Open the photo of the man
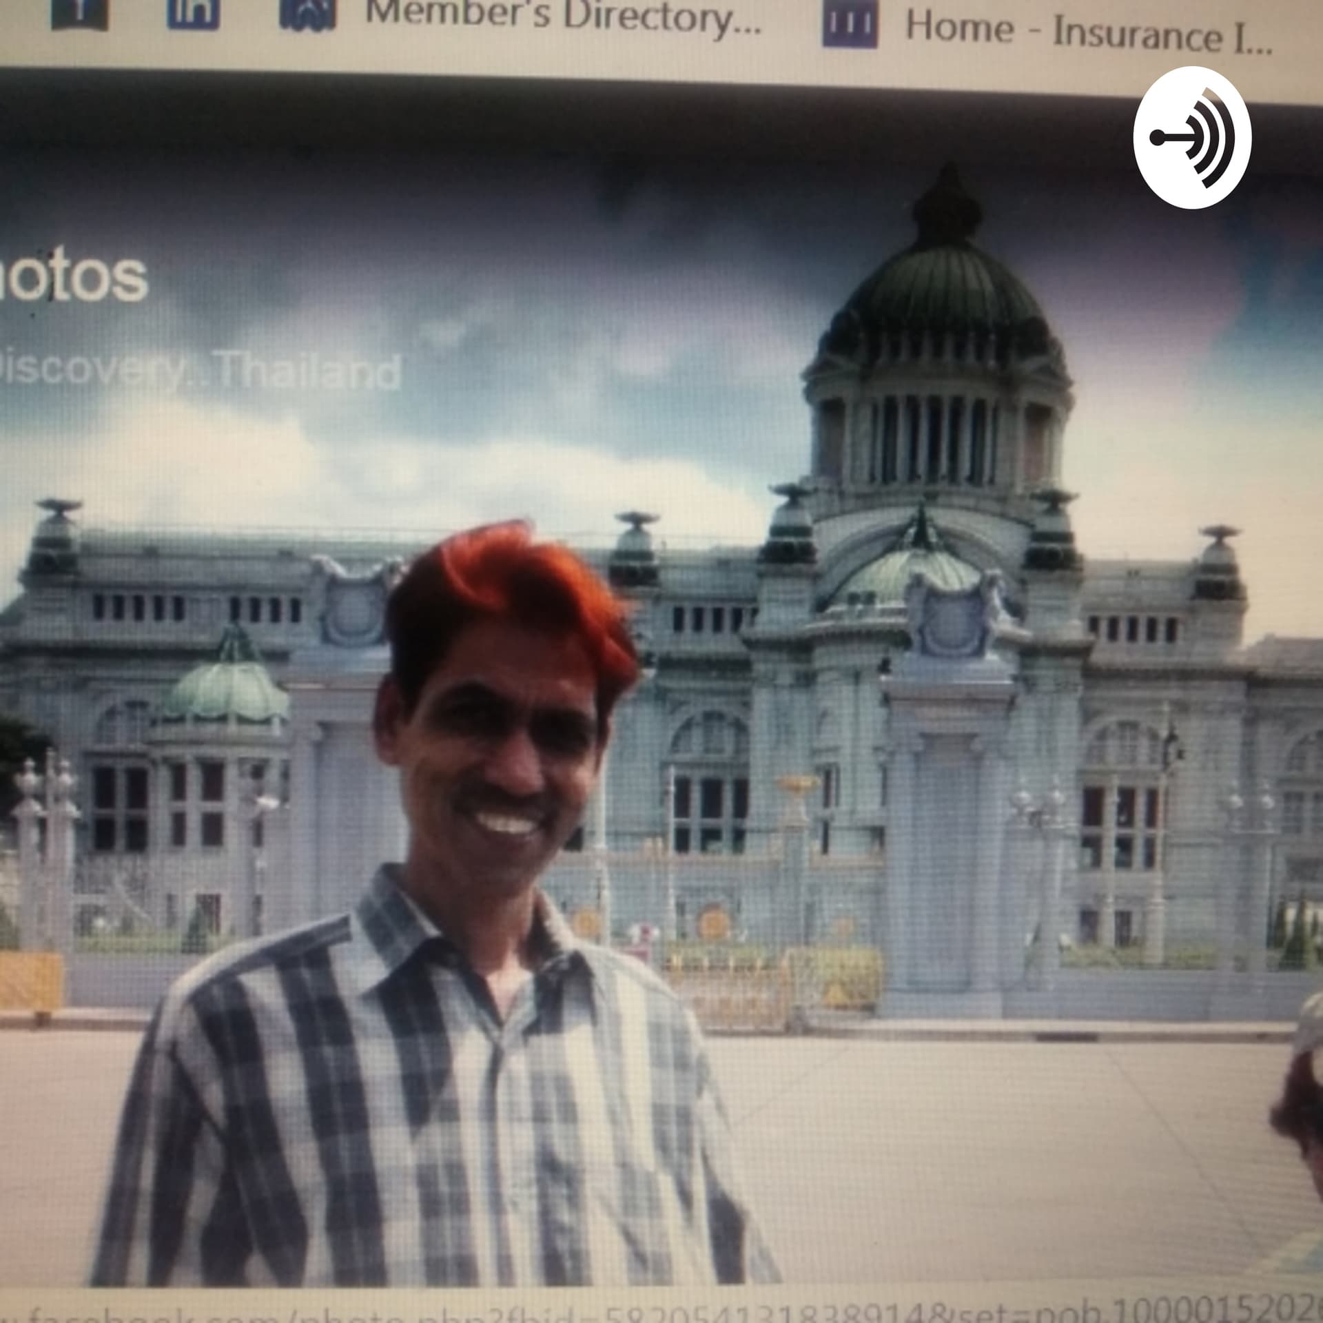The height and width of the screenshot is (1323, 1323). click(x=661, y=689)
